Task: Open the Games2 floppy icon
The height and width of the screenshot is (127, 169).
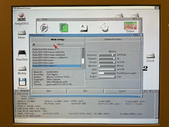Action: [x=22, y=82]
